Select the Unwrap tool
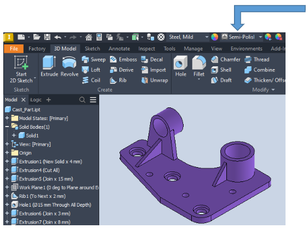This screenshot has width=308, height=228. click(155, 81)
